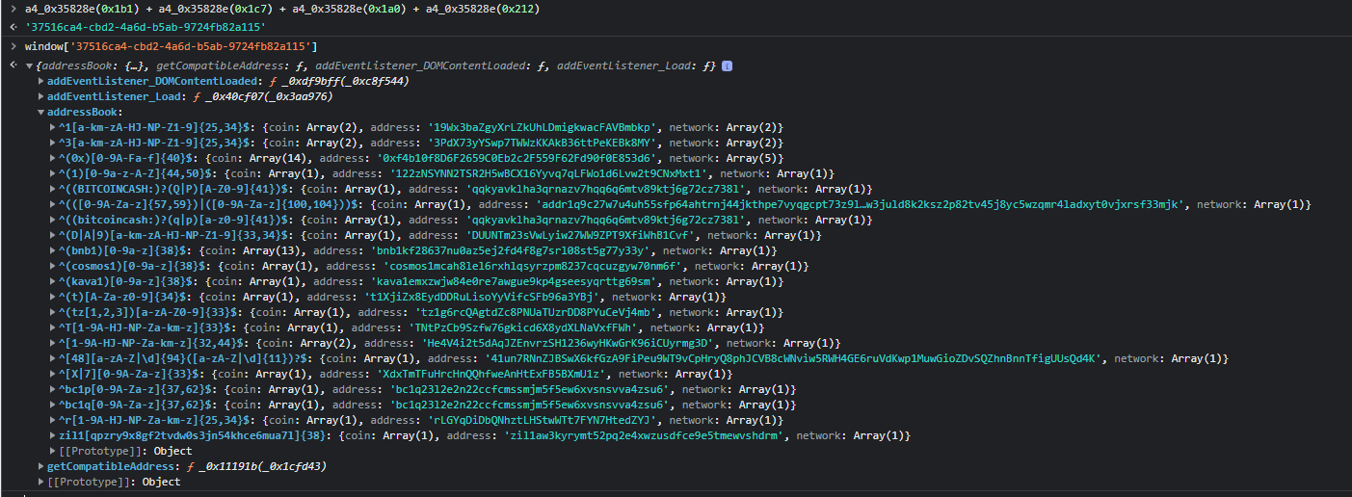Expand the addEventListener_Load property
This screenshot has width=1352, height=497.
(41, 96)
